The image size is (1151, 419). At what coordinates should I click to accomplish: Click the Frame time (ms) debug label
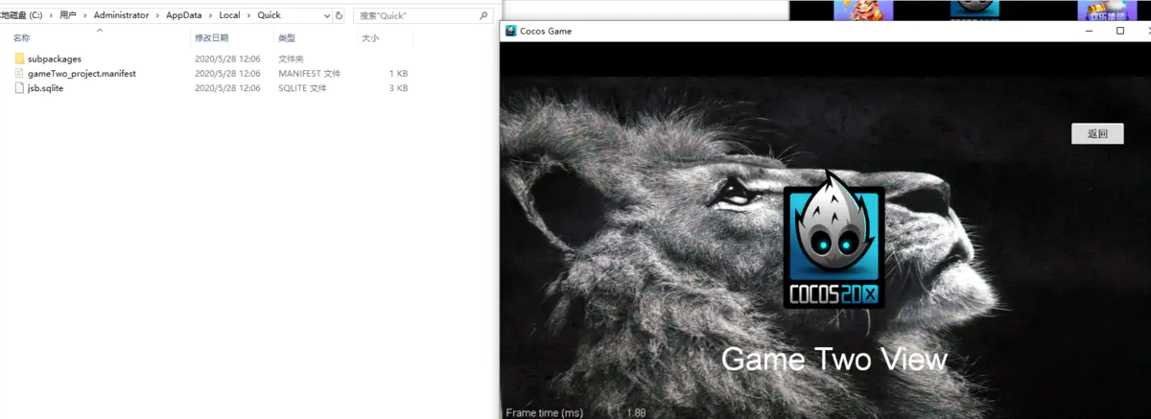(544, 412)
